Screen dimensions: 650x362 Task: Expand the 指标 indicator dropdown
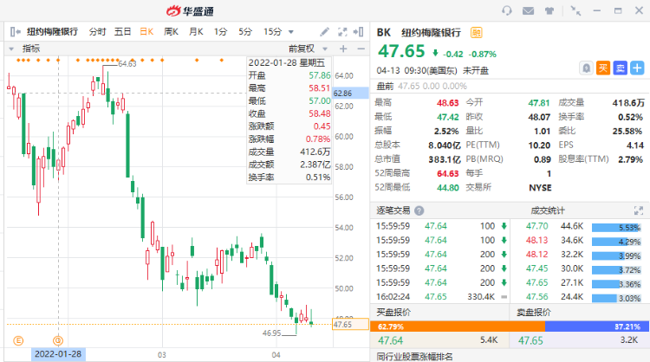[x=11, y=48]
